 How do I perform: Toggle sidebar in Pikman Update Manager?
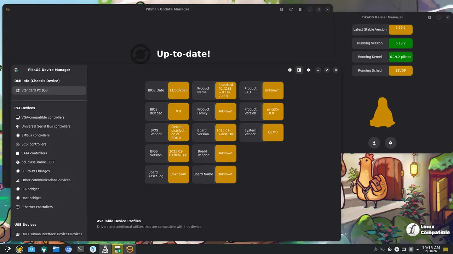point(300,10)
